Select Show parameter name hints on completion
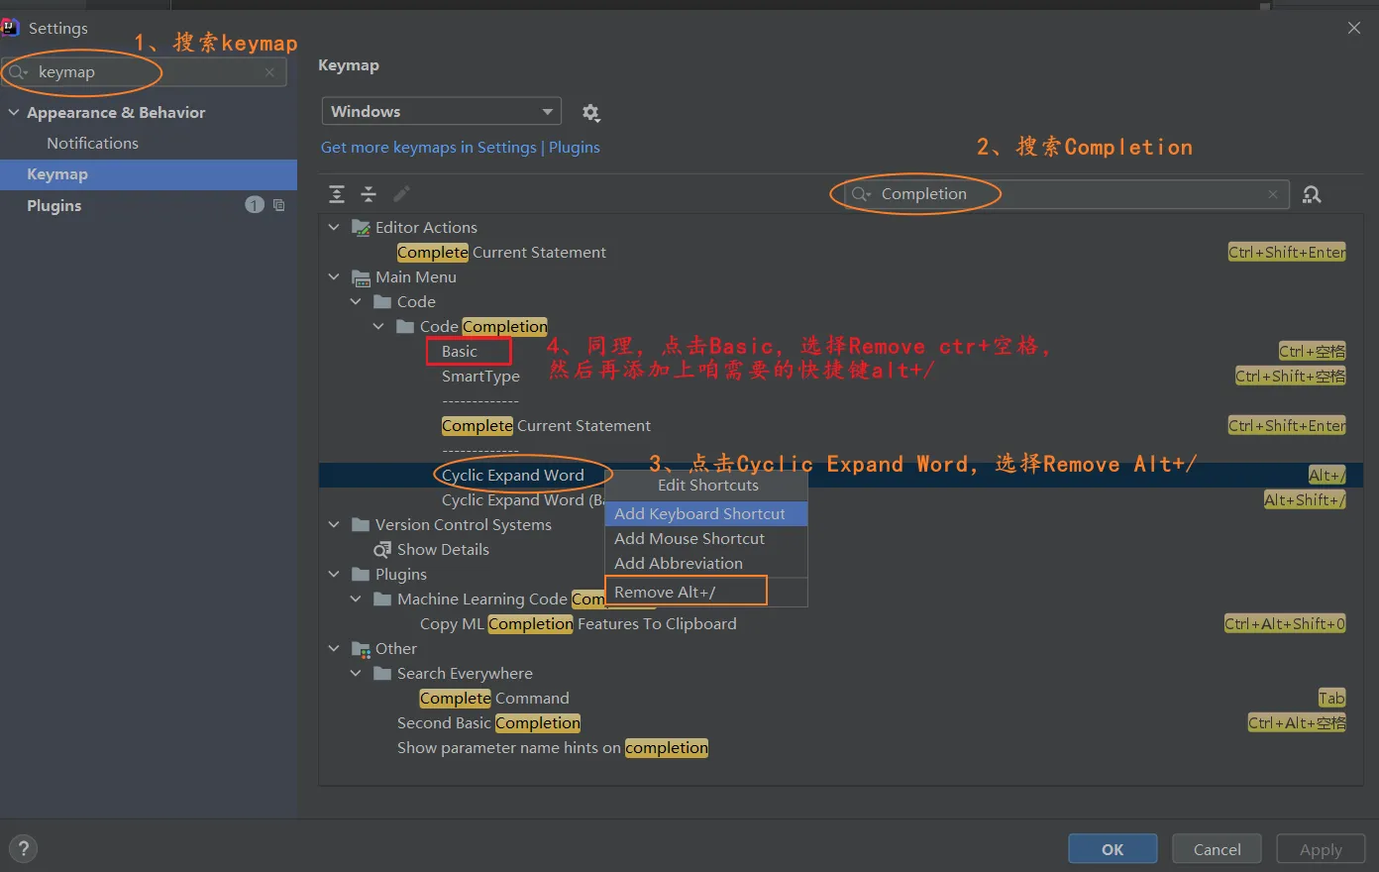This screenshot has width=1379, height=872. click(x=553, y=748)
